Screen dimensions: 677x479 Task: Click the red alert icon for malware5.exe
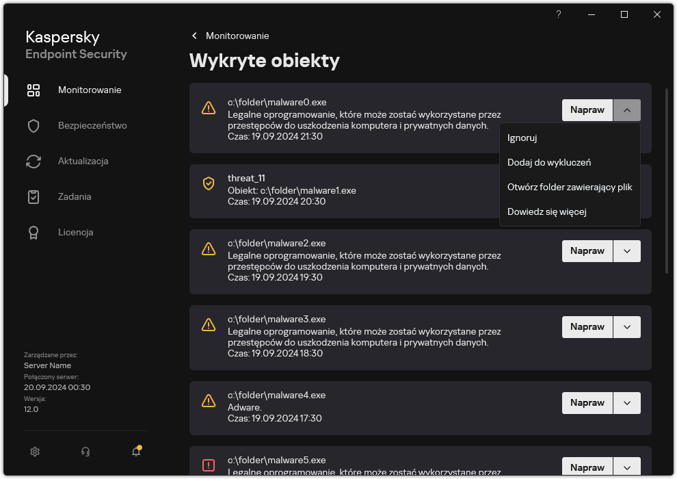click(x=209, y=465)
